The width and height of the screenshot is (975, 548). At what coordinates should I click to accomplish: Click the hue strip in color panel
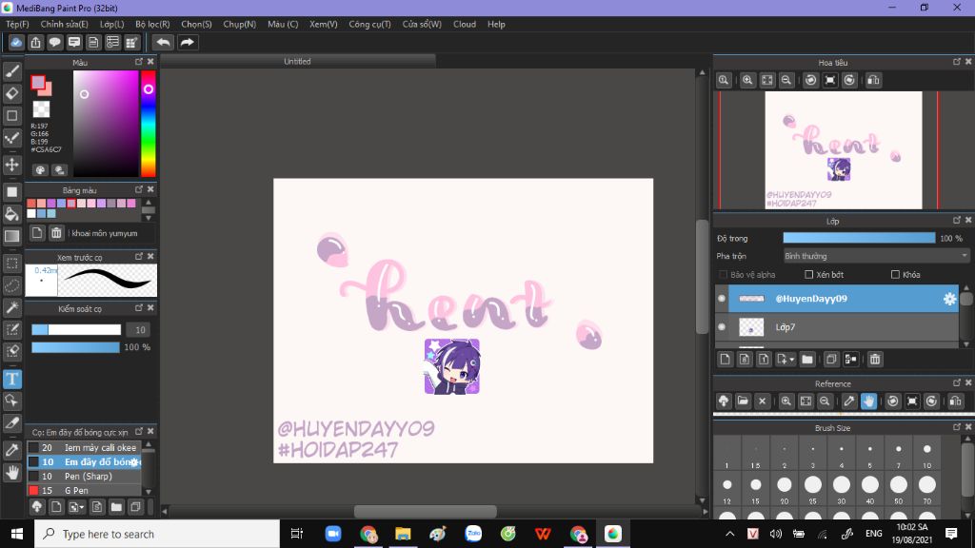tap(148, 124)
